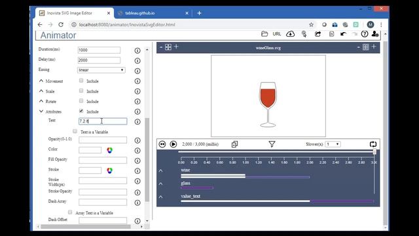Click the timeline playhead slider handle
Screen dimensions: 419x236
[374, 151]
